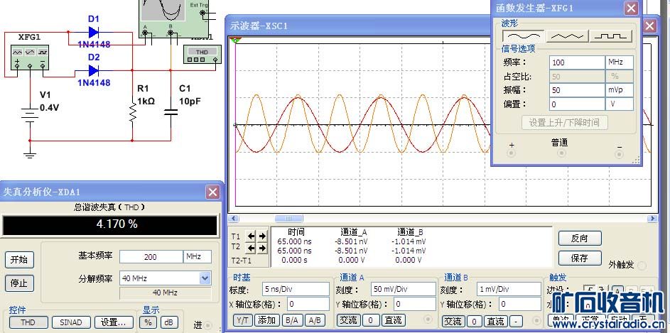
Task: Click the 保存 save button on oscilloscope
Action: pyautogui.click(x=579, y=258)
